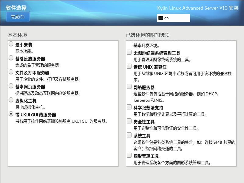
Task: Click the description 用于完整性和可信验证的安全性工具。
Action: coord(166,128)
